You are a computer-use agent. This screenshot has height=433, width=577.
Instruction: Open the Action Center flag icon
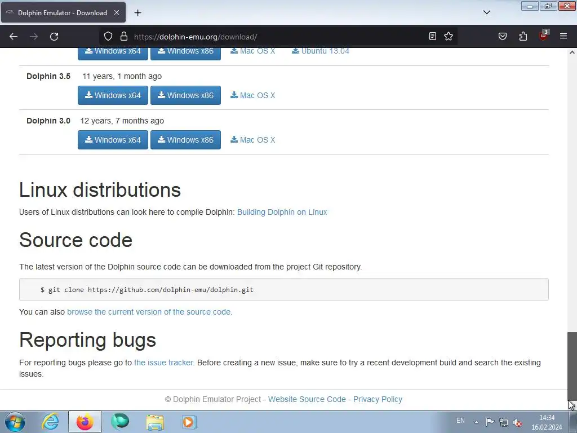(490, 422)
